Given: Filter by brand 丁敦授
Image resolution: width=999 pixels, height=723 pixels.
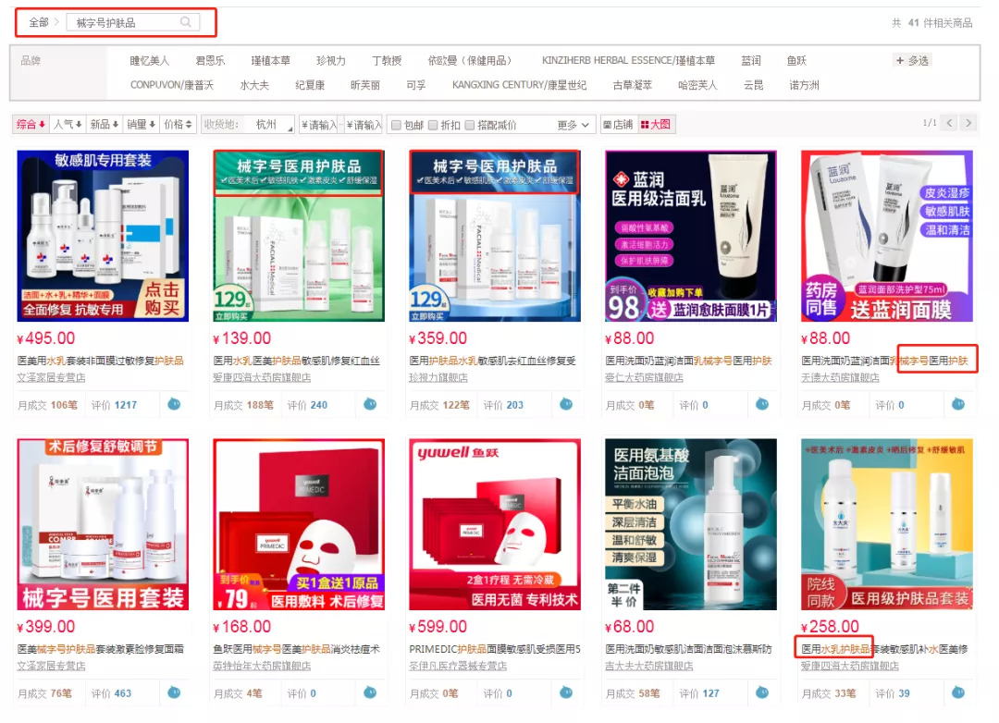Looking at the screenshot, I should (387, 60).
